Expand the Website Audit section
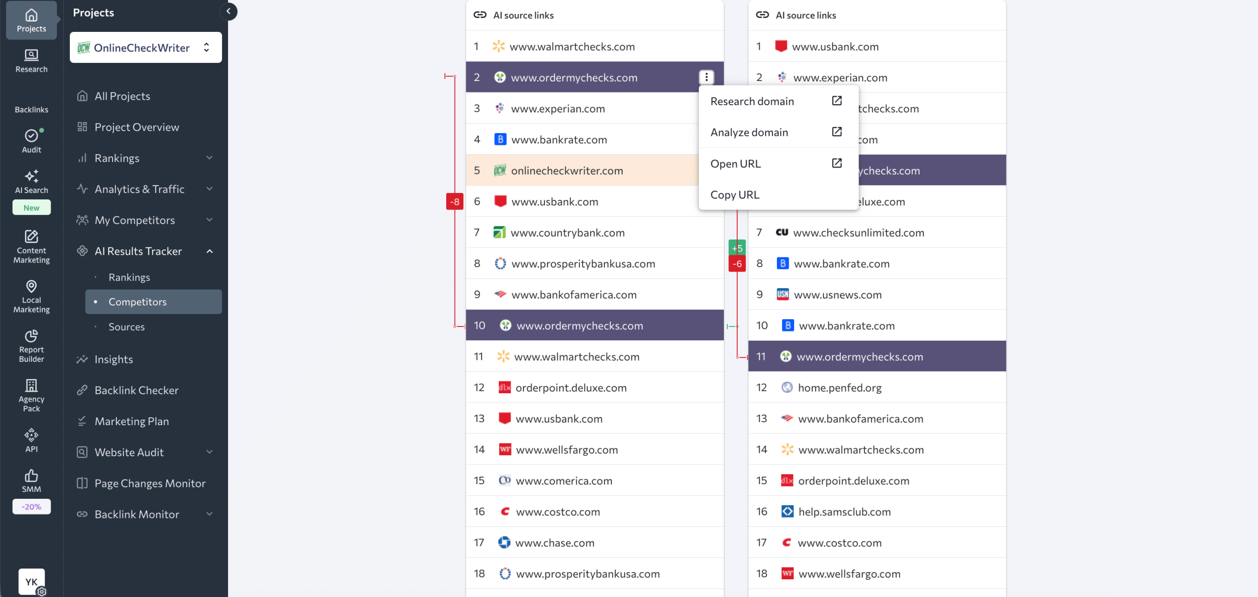Image resolution: width=1258 pixels, height=597 pixels. click(x=210, y=452)
